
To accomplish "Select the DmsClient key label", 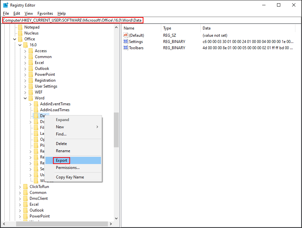I will pos(39,198).
